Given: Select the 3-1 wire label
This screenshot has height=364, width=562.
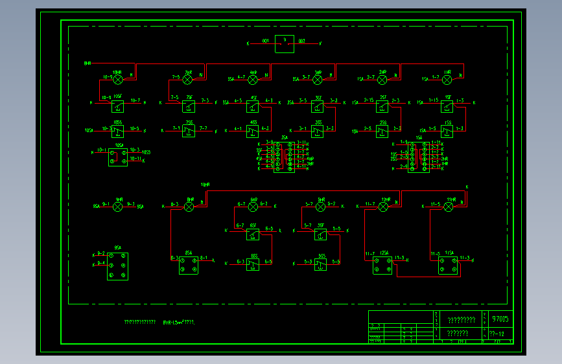Looking at the screenshot, I should tap(303, 128).
